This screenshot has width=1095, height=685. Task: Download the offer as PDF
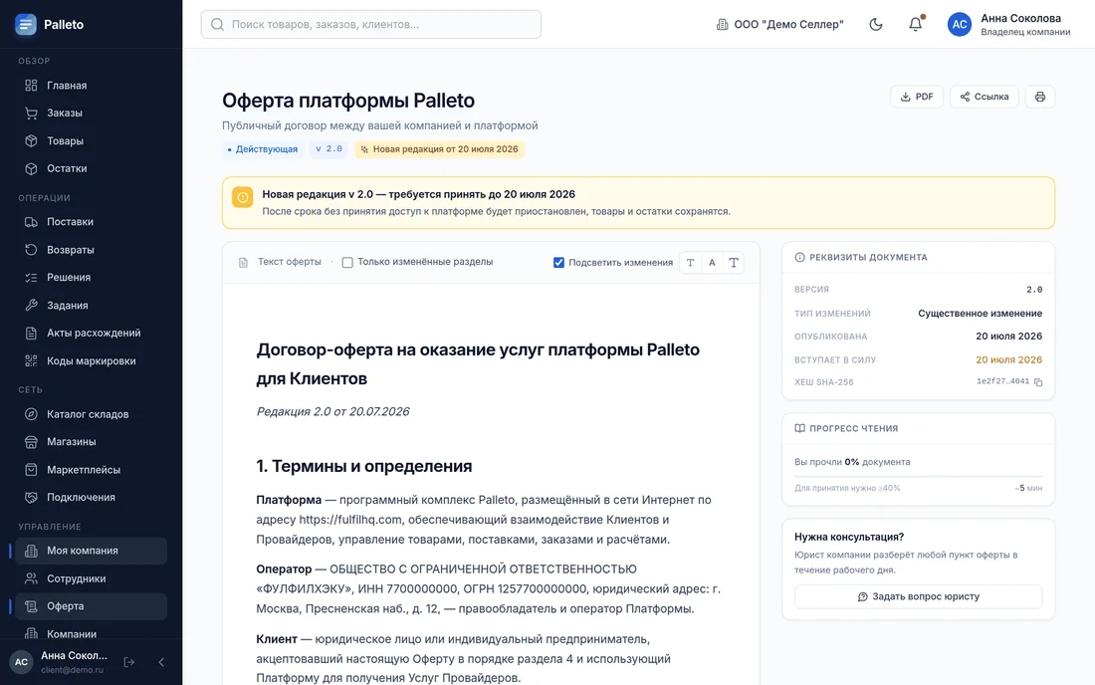point(917,97)
